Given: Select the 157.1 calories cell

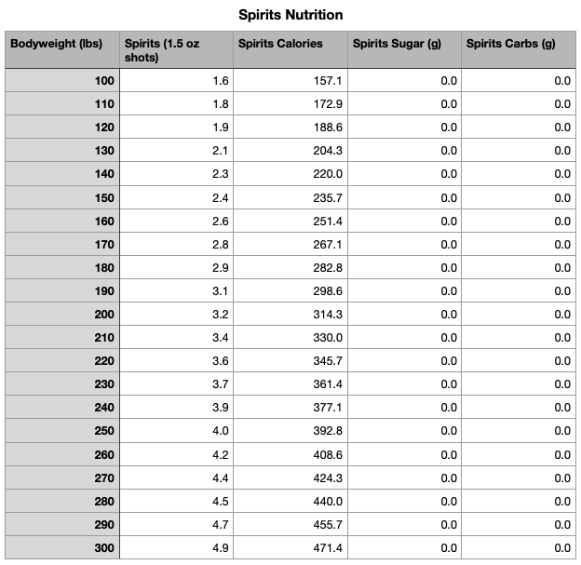Looking at the screenshot, I should [290, 81].
